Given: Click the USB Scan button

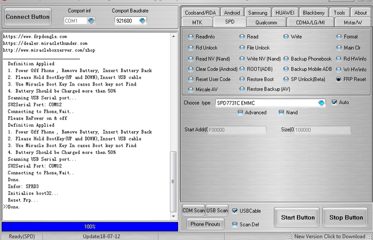Looking at the screenshot, I should pyautogui.click(x=217, y=210).
